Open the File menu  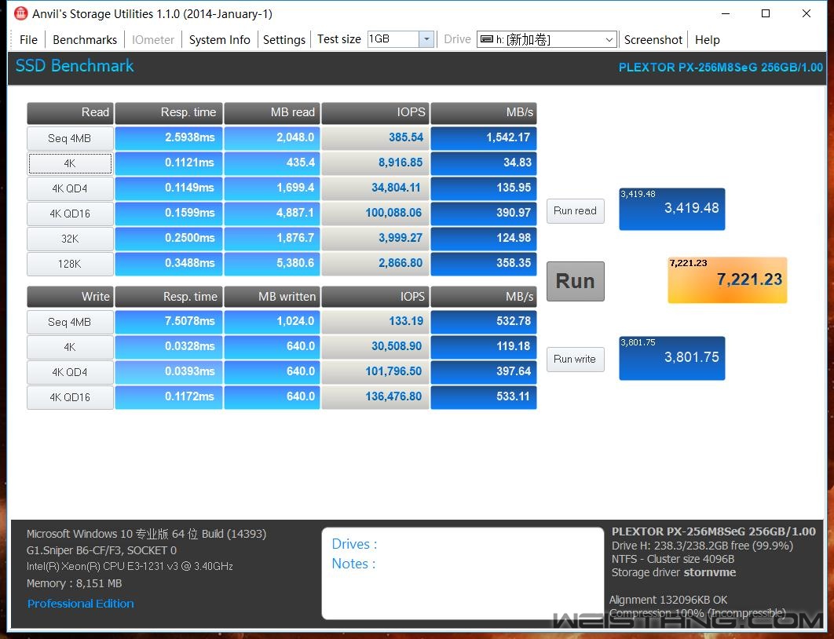pyautogui.click(x=28, y=40)
